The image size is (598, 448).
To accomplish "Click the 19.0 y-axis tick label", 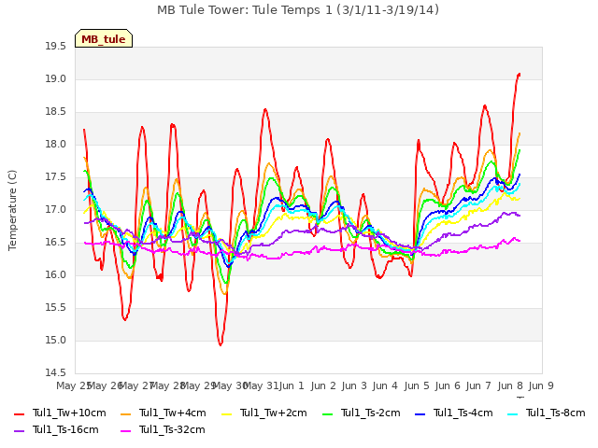I will [56, 78].
